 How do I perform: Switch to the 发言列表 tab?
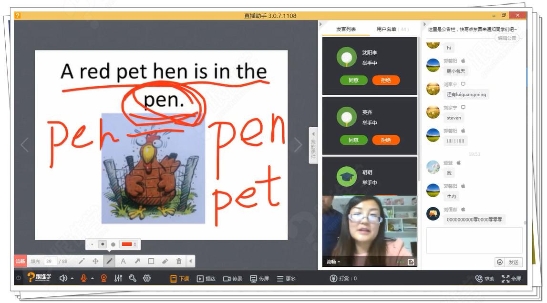point(346,29)
